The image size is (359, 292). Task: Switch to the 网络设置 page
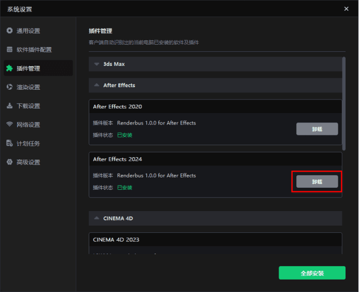pos(28,124)
